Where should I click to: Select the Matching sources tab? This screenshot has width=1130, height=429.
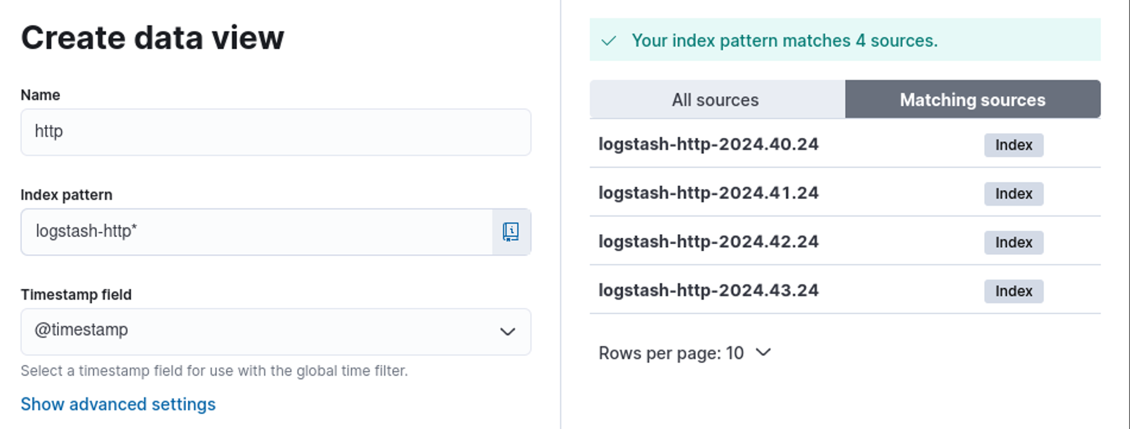[x=972, y=99]
